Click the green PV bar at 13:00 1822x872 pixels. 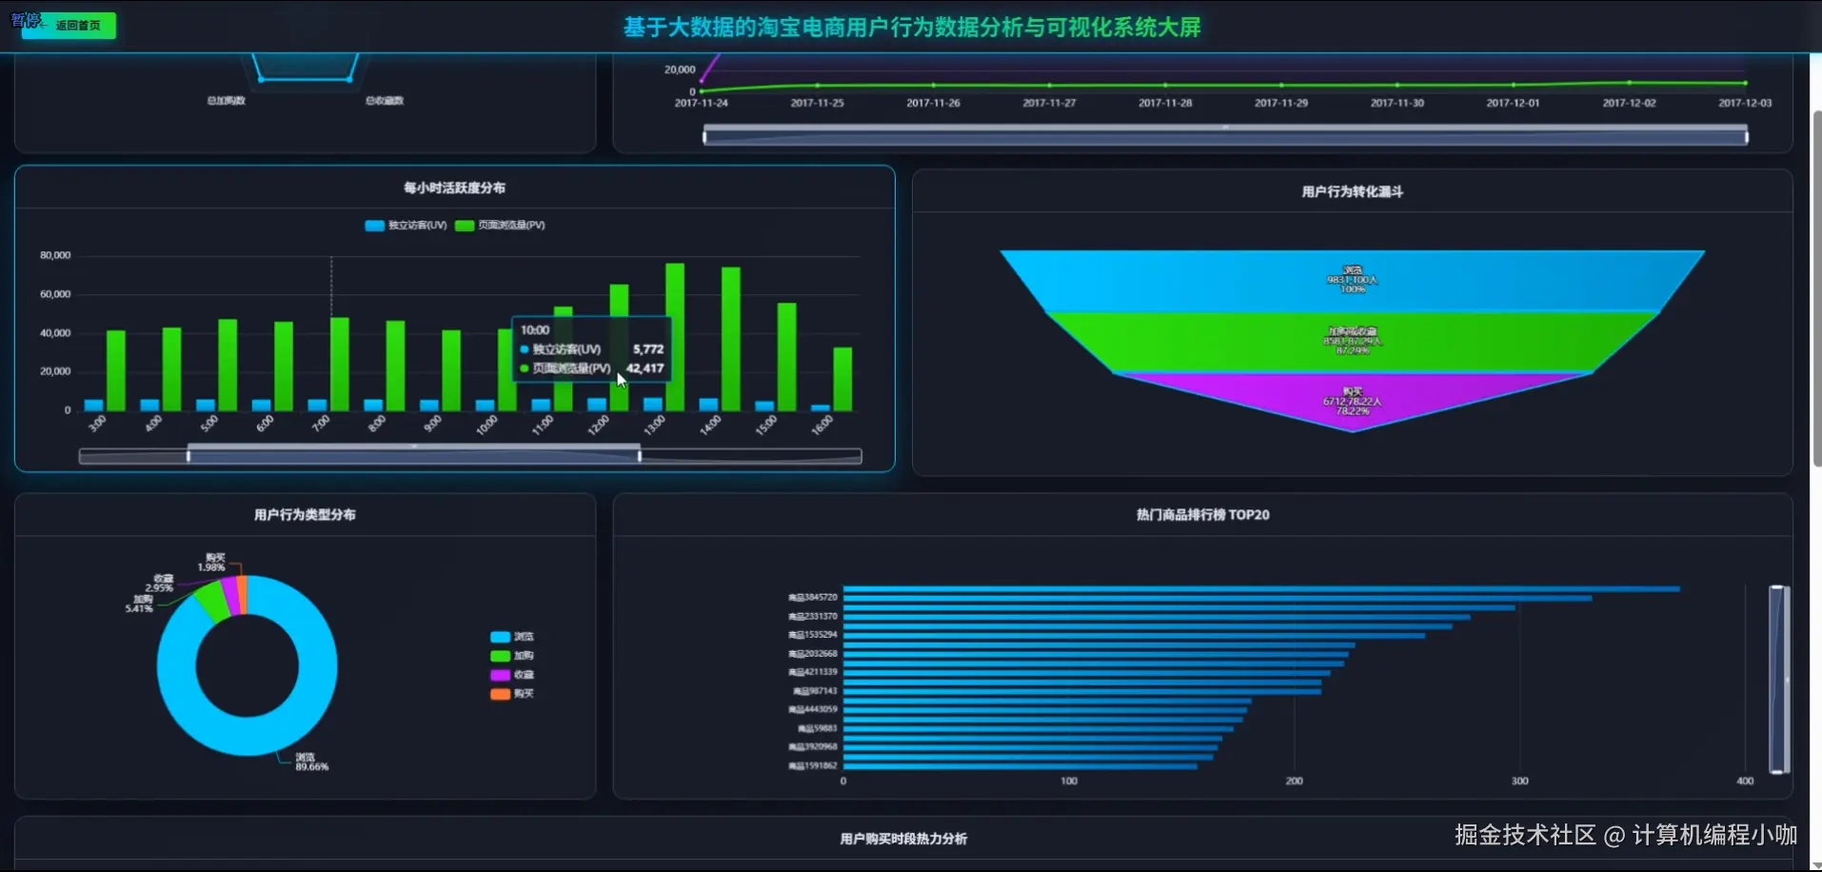click(675, 337)
